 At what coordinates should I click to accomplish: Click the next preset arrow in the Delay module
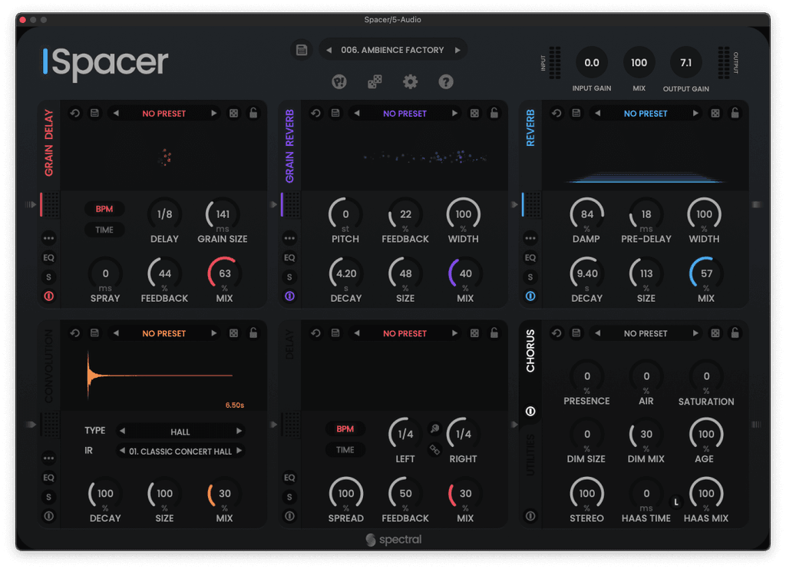(x=455, y=332)
